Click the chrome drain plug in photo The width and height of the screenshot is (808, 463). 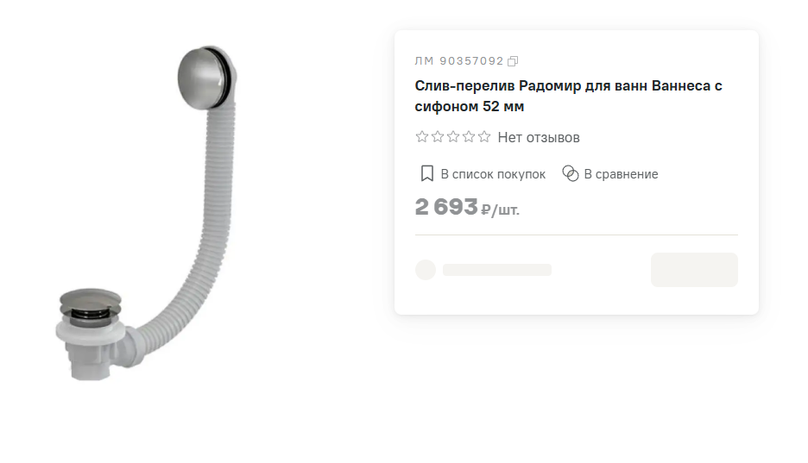(x=90, y=304)
